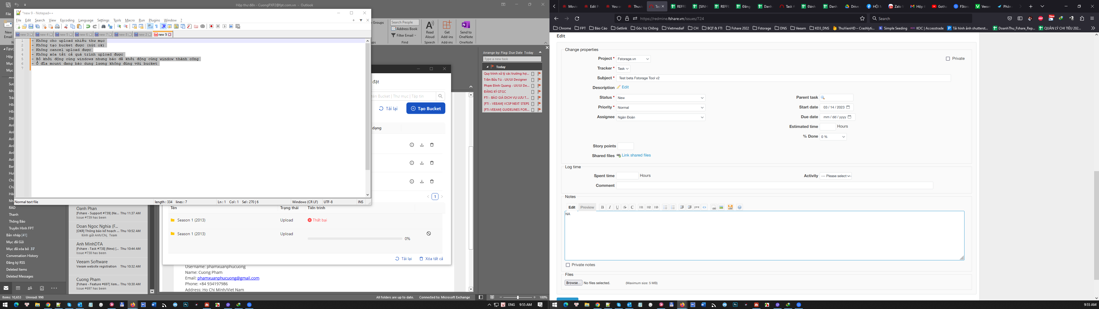Tick the Private checkbox in Redmine issue form
Screen dimensions: 1099x309
[x=948, y=58]
